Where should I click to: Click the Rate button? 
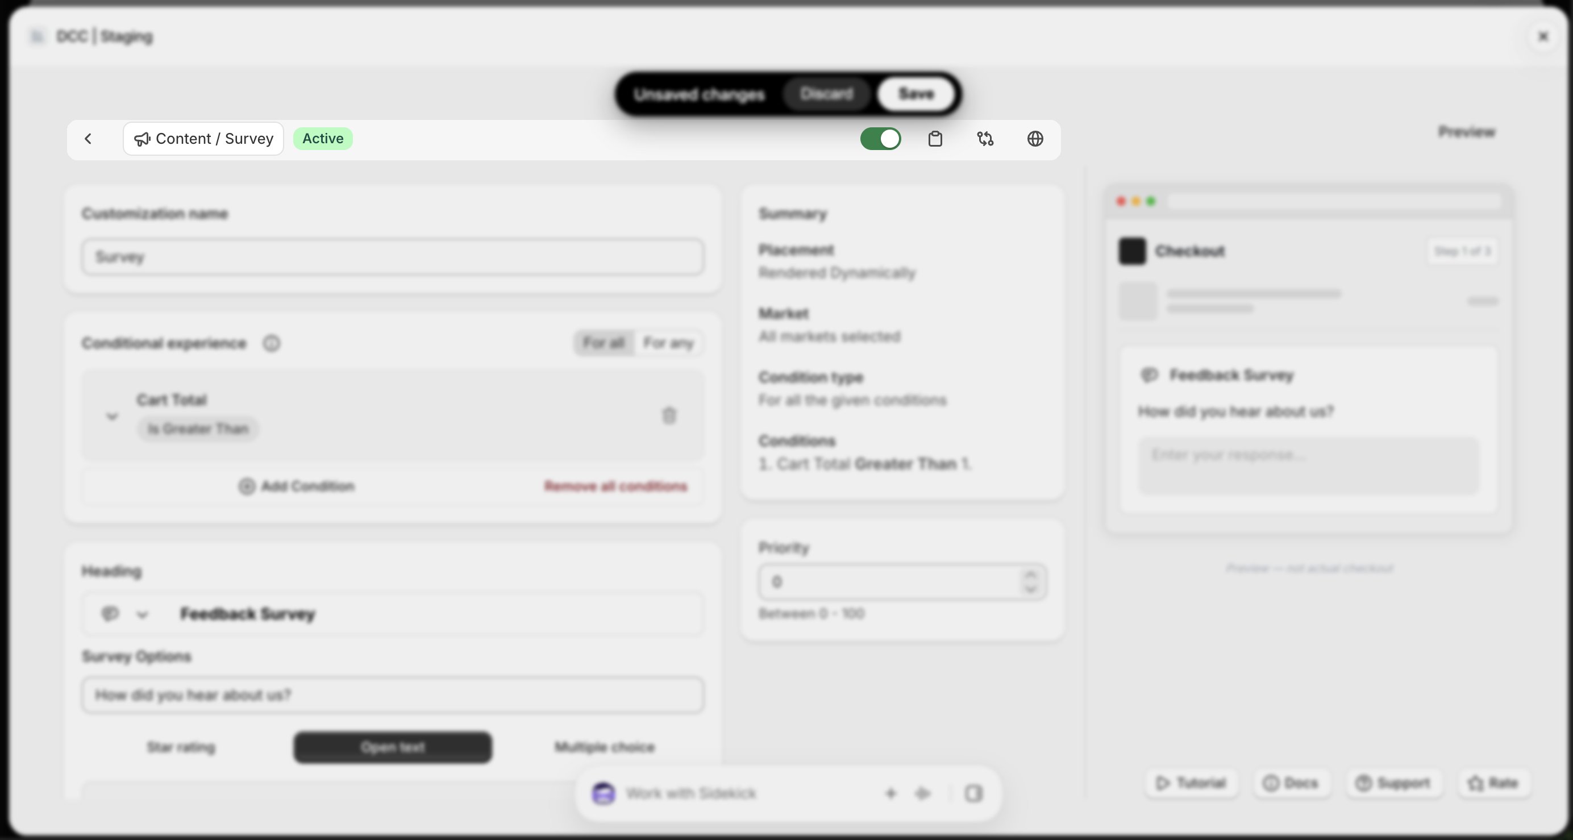tap(1493, 783)
